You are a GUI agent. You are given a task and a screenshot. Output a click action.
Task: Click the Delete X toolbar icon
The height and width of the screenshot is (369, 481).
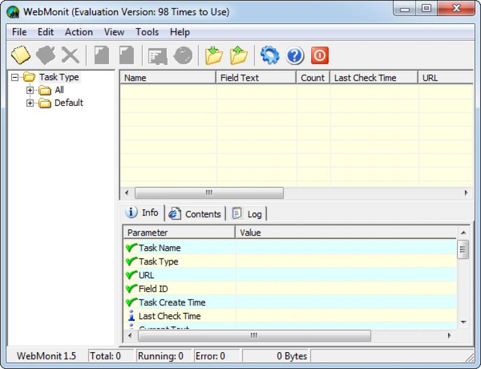tap(70, 55)
